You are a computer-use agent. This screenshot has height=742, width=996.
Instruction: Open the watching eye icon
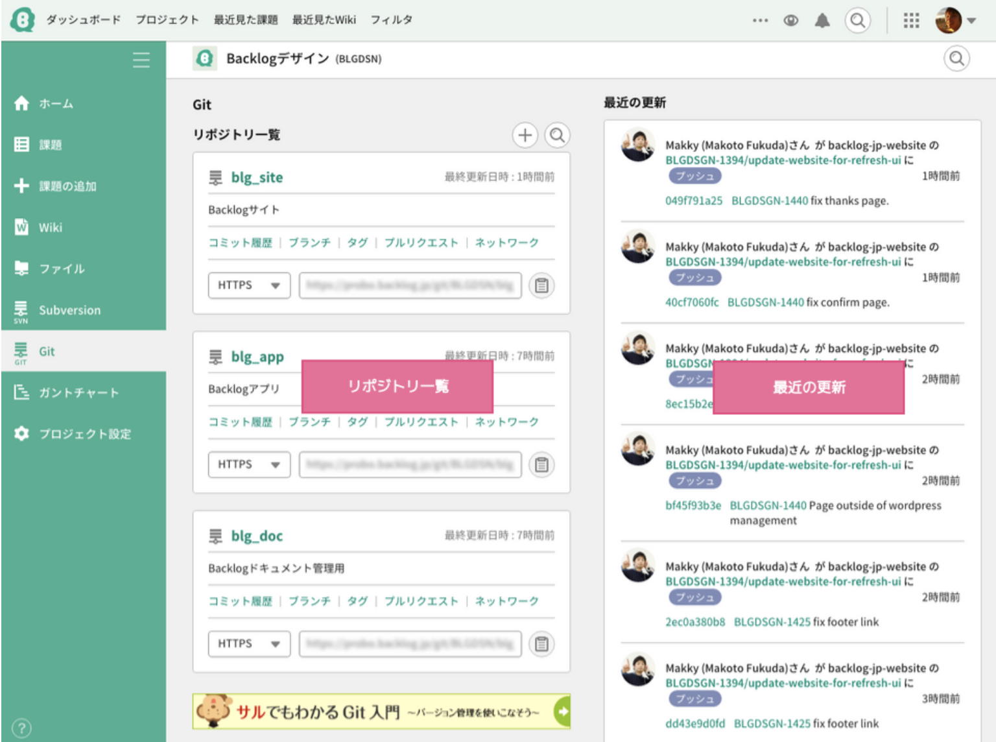coord(790,20)
